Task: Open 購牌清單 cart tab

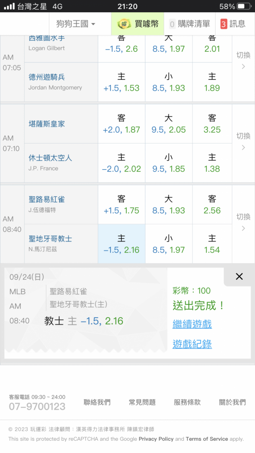Action: [x=190, y=24]
